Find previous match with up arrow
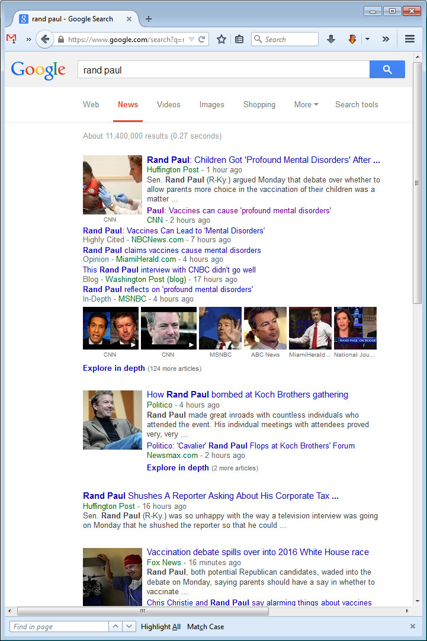 point(115,627)
